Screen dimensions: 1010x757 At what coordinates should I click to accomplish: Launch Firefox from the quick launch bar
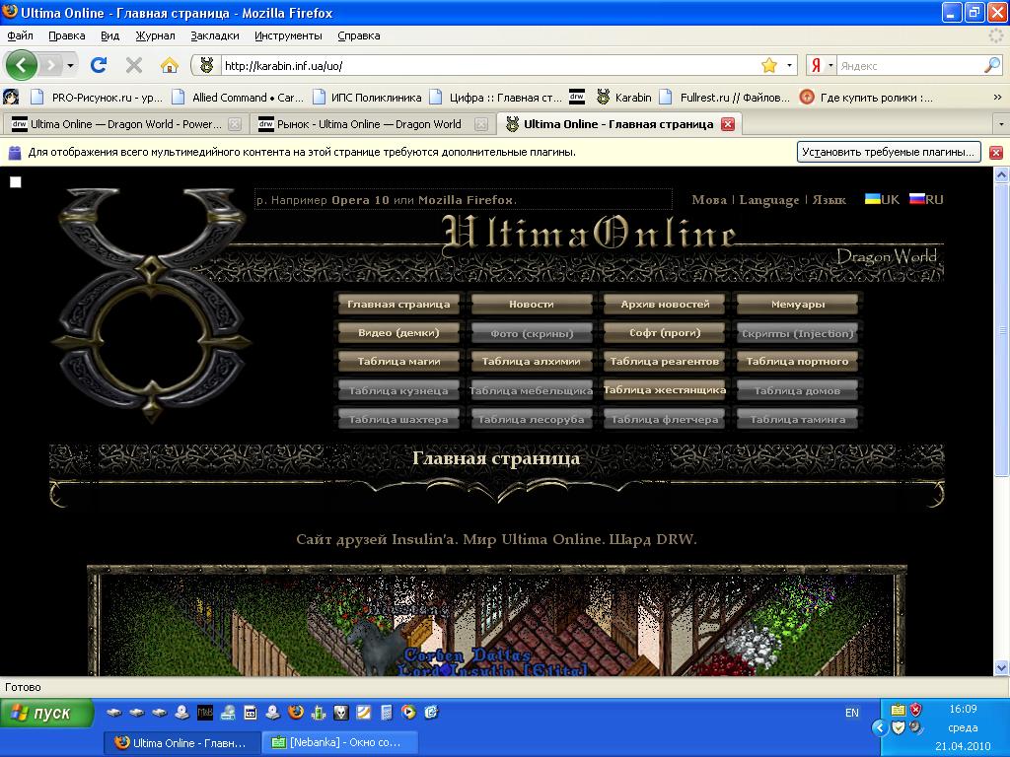(x=296, y=712)
